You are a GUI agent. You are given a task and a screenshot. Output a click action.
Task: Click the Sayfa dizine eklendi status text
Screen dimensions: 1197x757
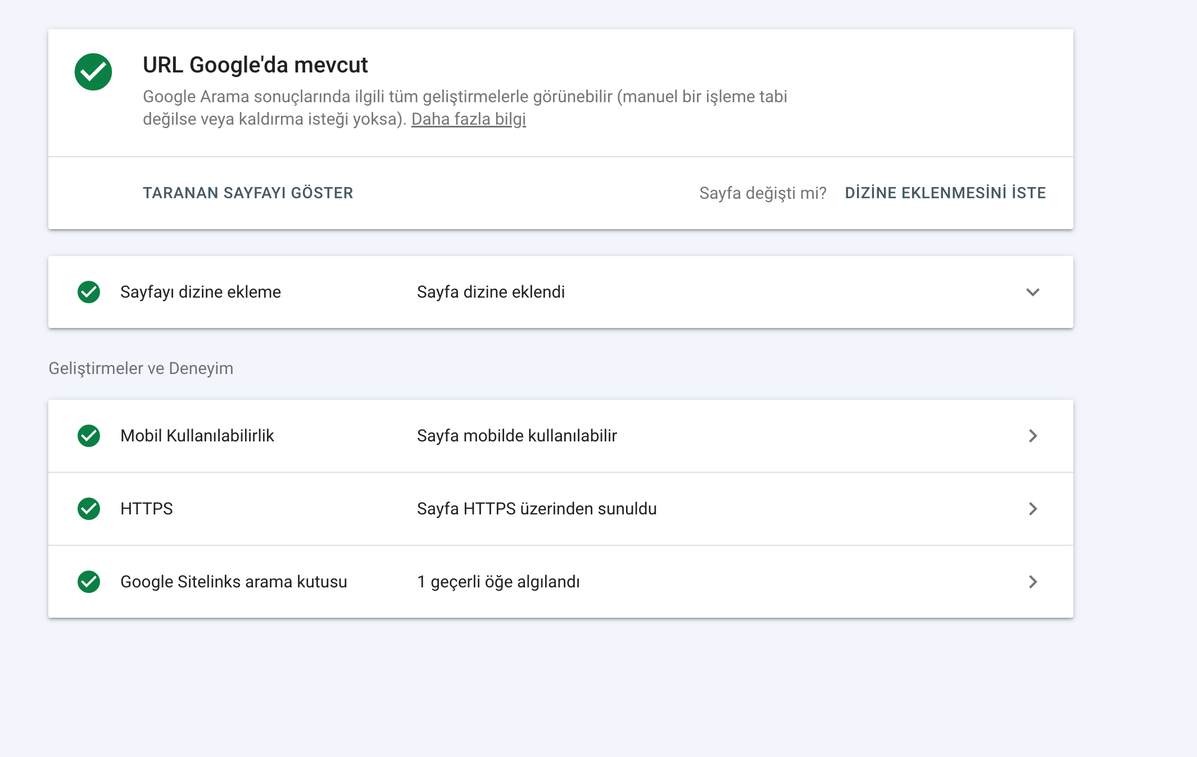[x=491, y=292]
